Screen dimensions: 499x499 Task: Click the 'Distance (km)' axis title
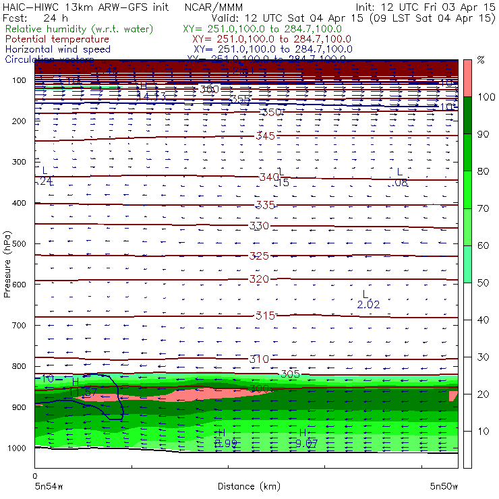(x=249, y=486)
